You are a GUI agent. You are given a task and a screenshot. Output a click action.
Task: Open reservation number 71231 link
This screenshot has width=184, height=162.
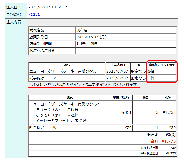pyautogui.click(x=34, y=14)
